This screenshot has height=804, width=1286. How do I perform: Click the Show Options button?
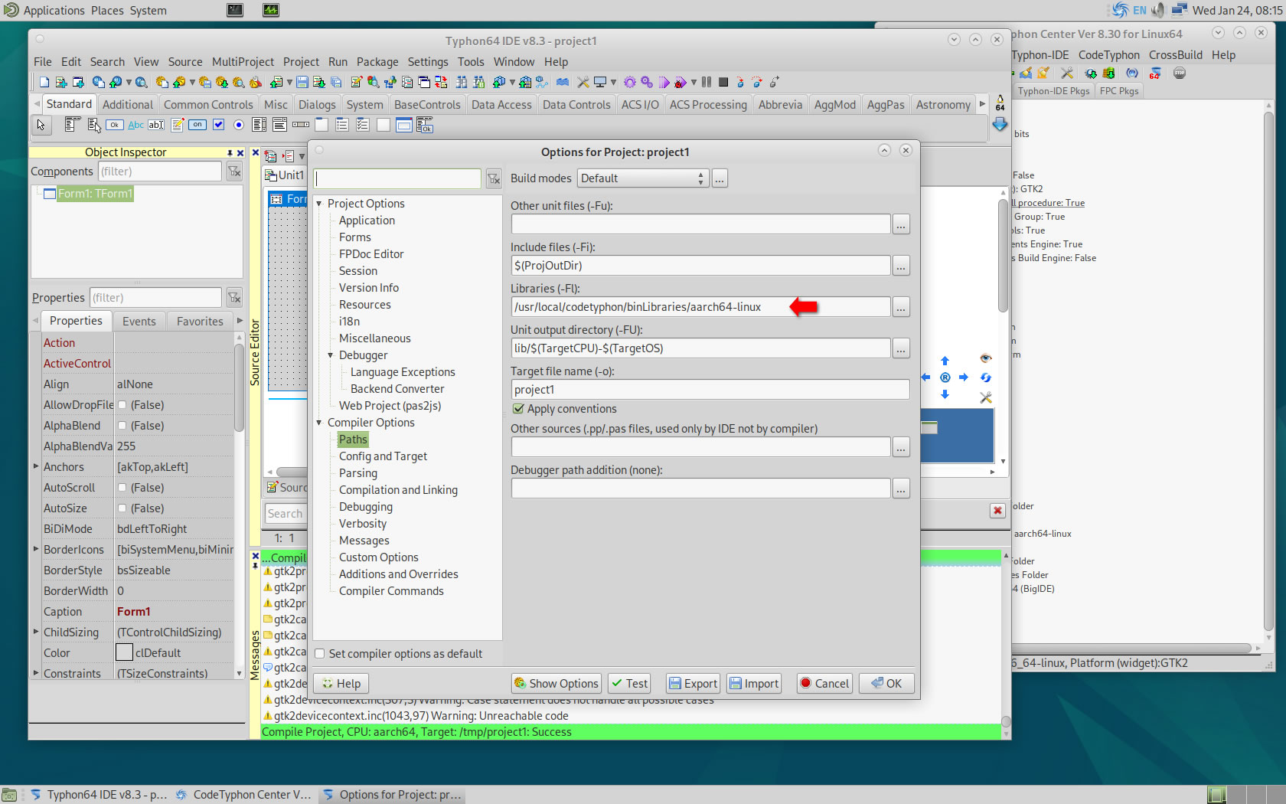[x=557, y=684]
